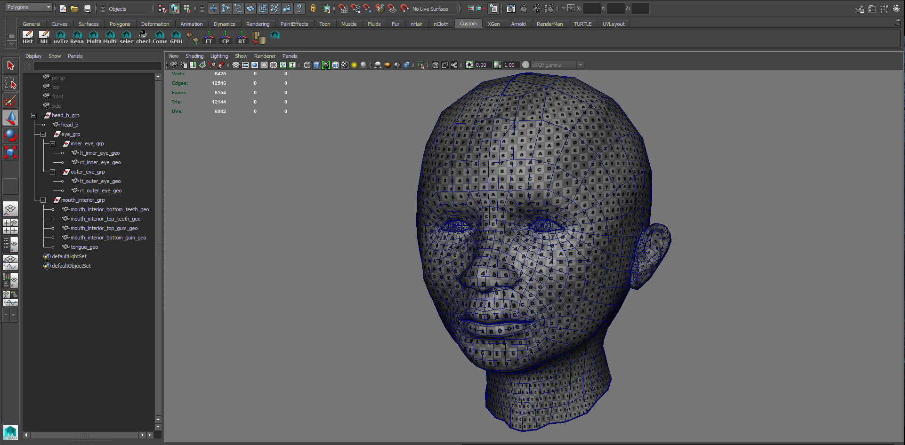Click the New Scene icon
The image size is (905, 445).
tap(63, 8)
